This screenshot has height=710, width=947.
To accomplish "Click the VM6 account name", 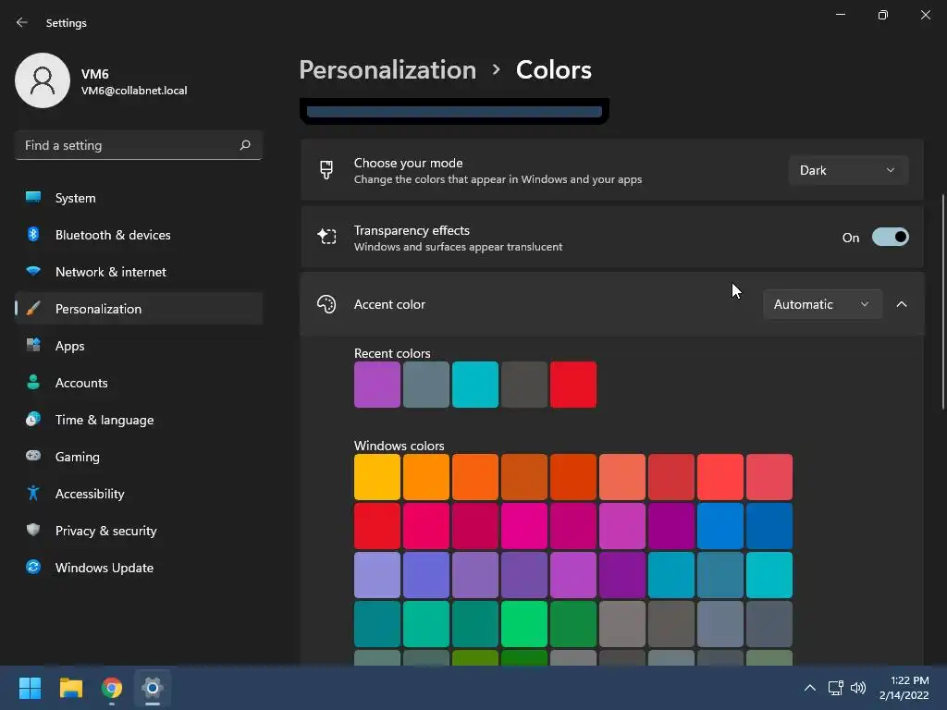I will pyautogui.click(x=95, y=74).
